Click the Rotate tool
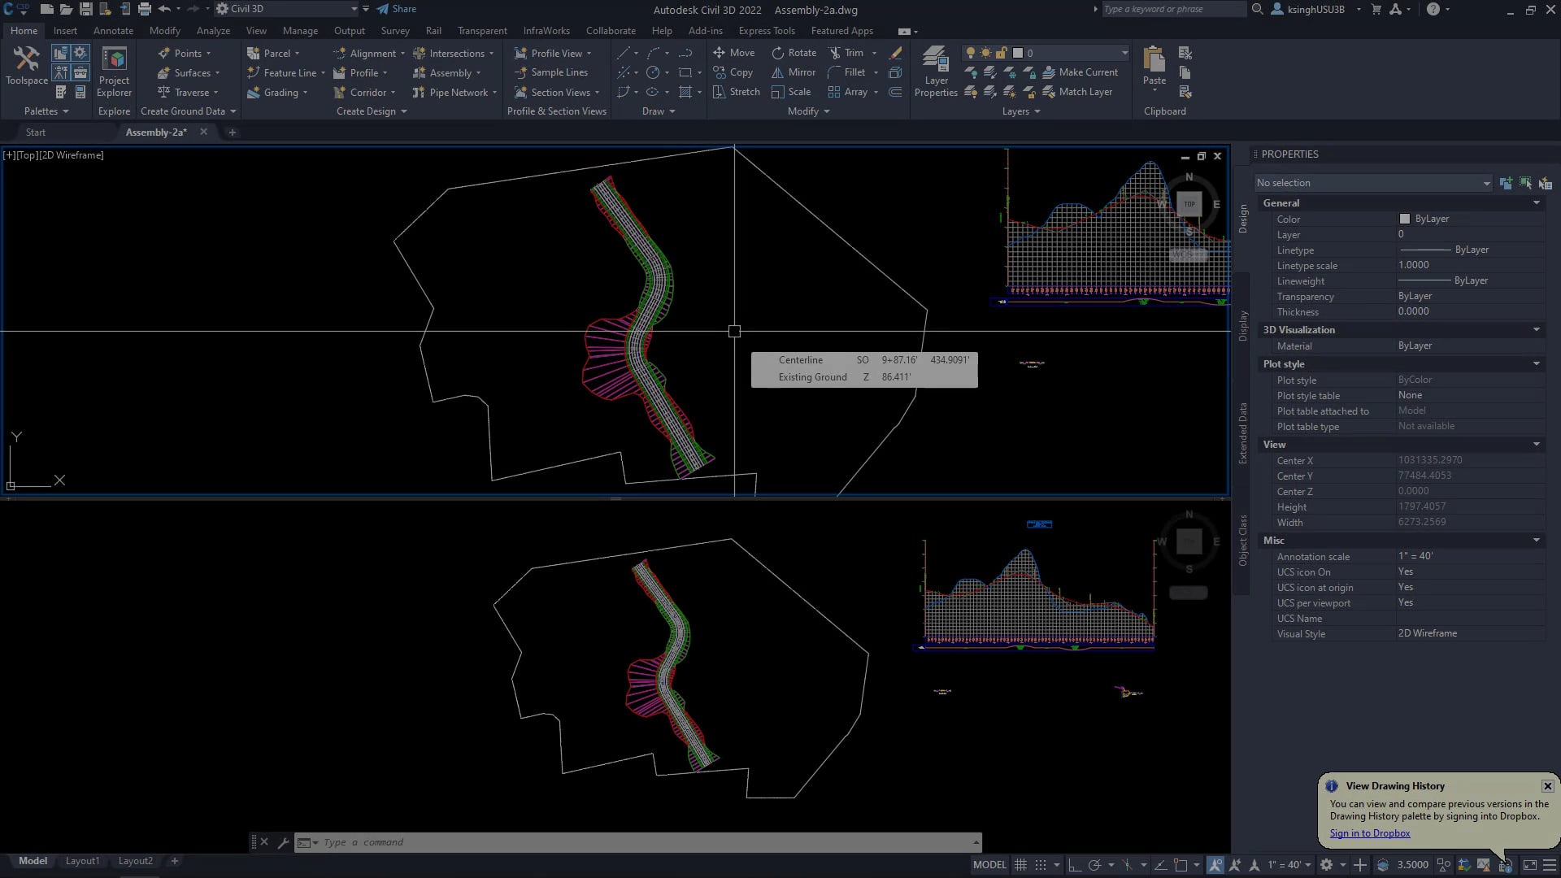 point(794,53)
